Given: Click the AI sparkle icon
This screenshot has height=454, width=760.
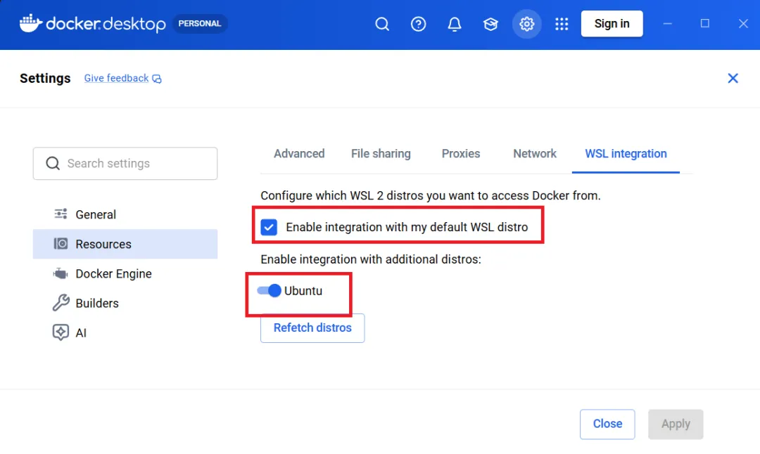Looking at the screenshot, I should coord(61,332).
